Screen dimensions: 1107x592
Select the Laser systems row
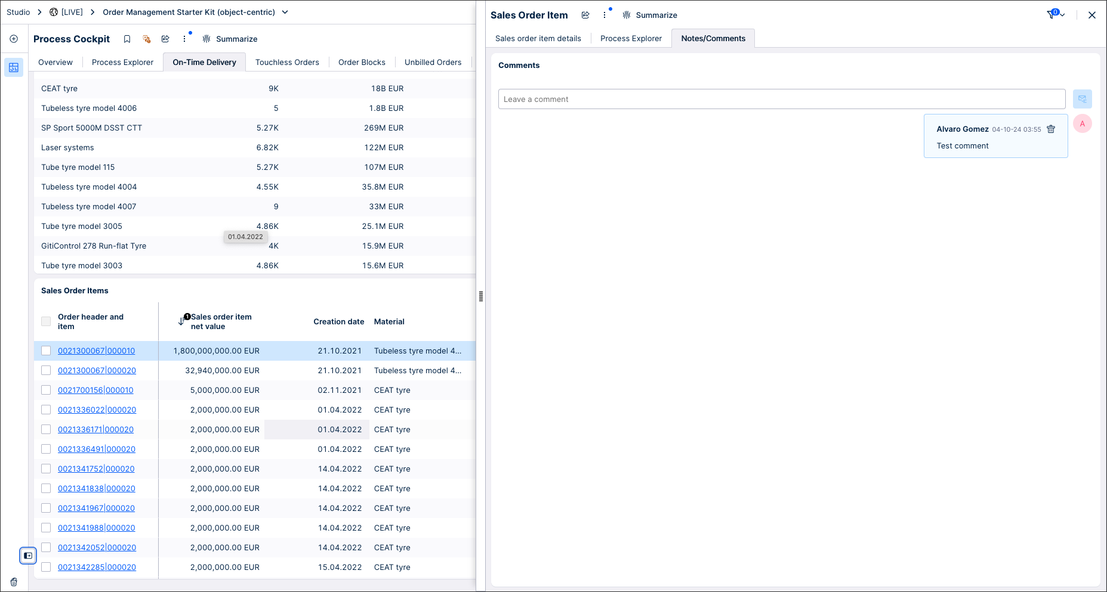(x=255, y=147)
